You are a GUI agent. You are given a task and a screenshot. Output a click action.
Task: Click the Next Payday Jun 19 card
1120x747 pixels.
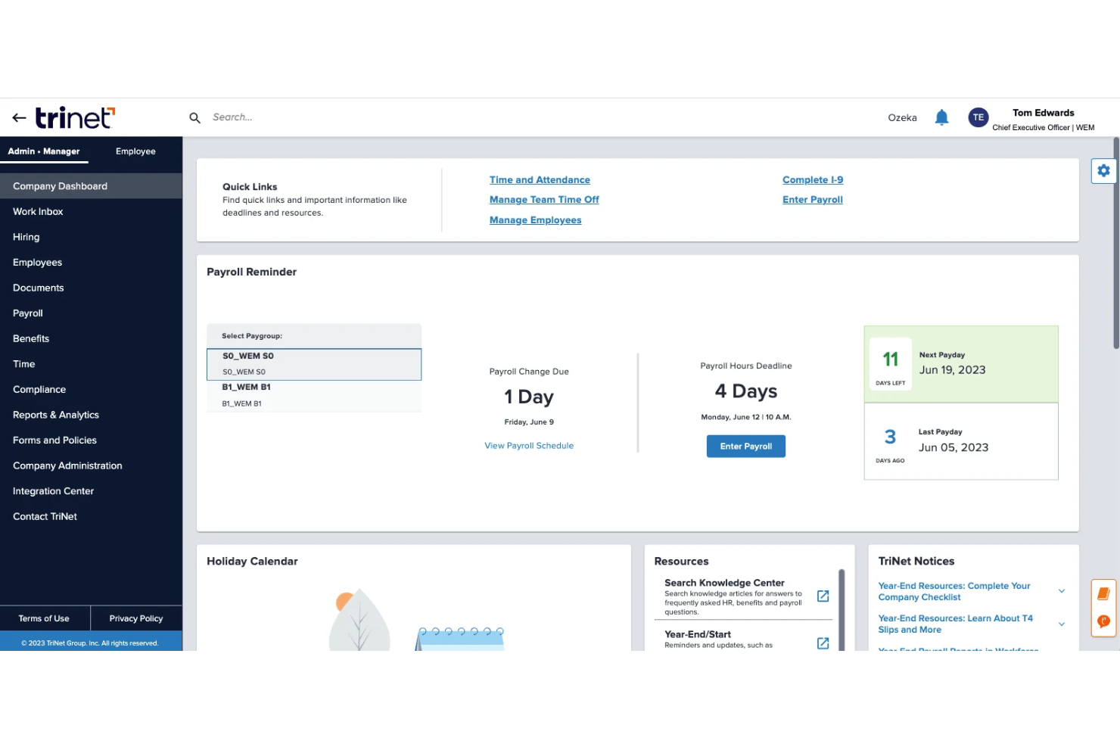[x=961, y=364]
